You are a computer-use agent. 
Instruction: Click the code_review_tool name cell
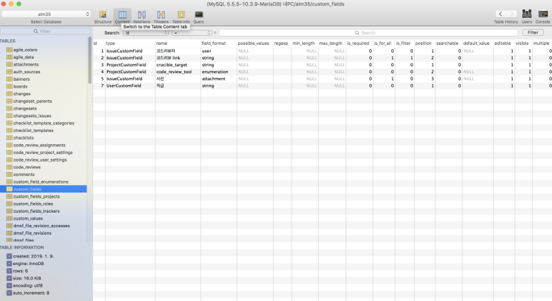click(x=178, y=72)
